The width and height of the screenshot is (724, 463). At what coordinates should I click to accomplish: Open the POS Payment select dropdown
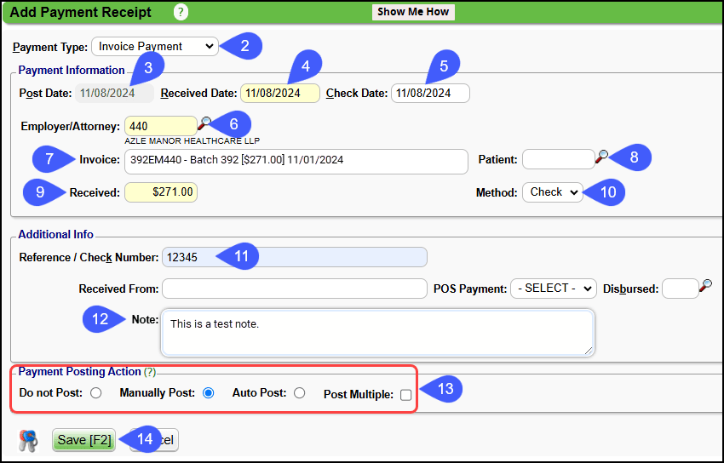coord(553,289)
